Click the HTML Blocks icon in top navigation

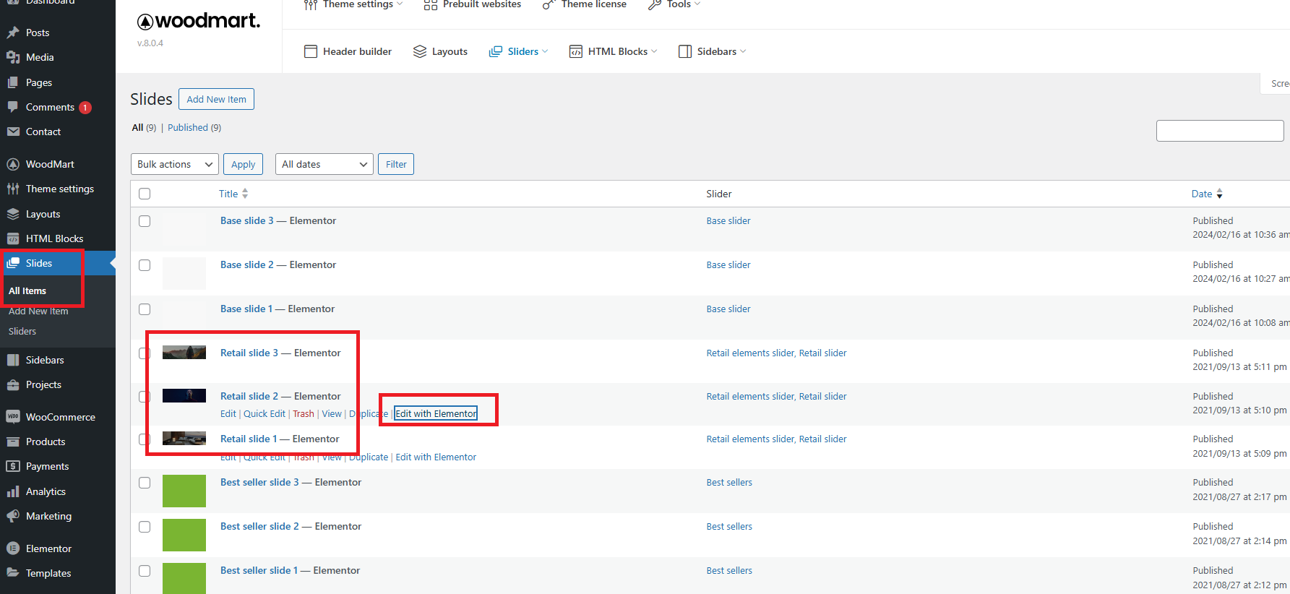point(576,51)
